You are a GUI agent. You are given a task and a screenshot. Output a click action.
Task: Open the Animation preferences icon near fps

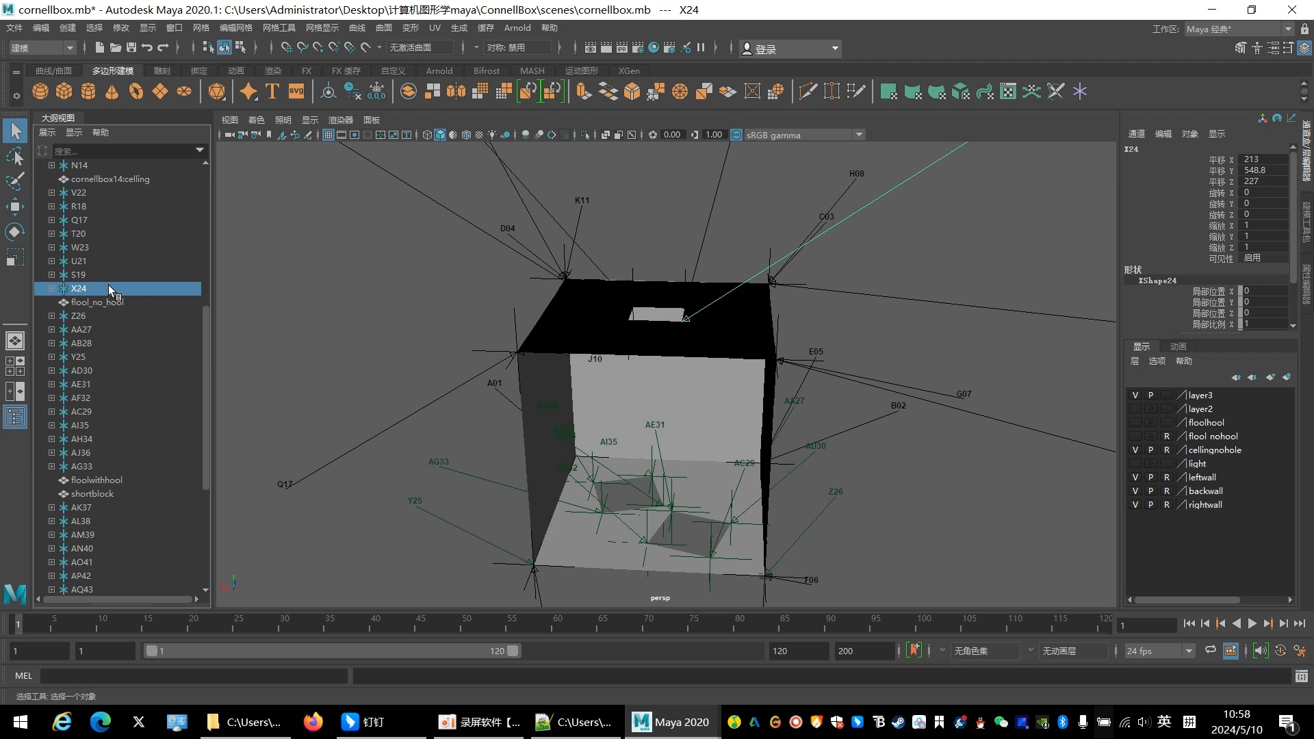(x=1300, y=651)
